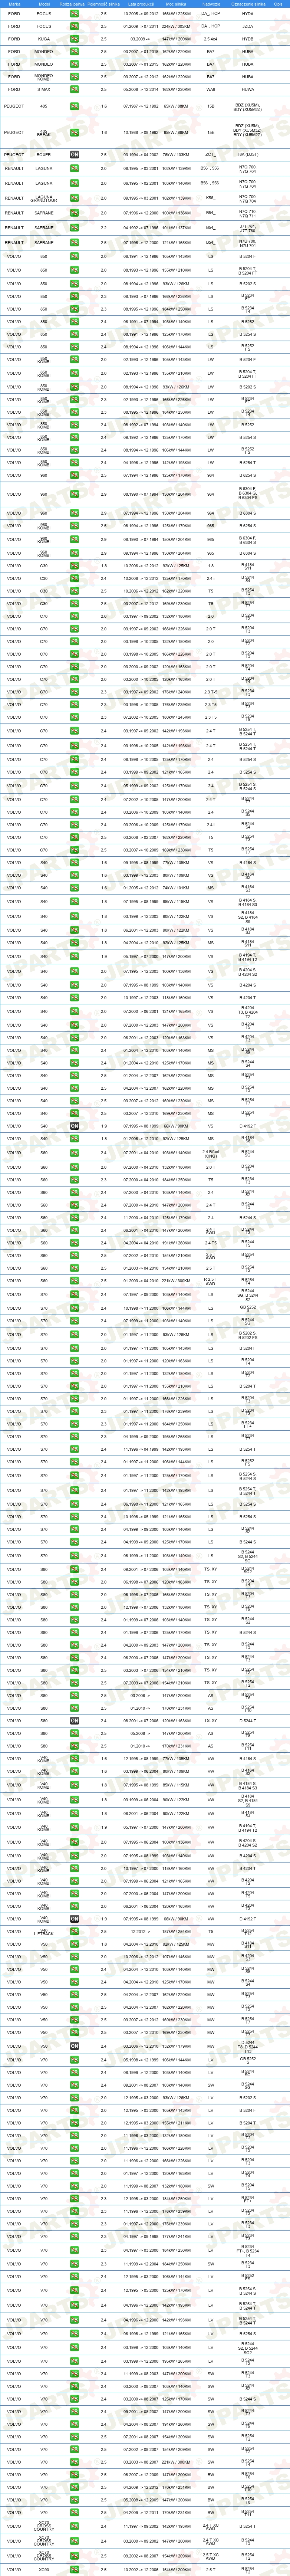Click the fuel type icon in the FORD S-MAX row

point(75,89)
